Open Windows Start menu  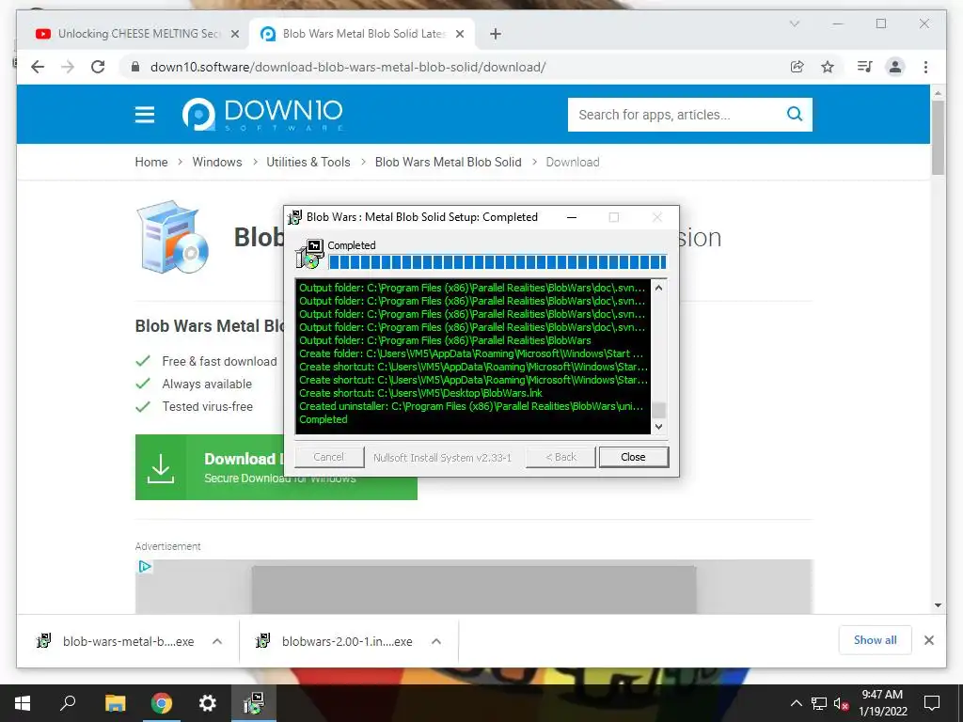pos(23,703)
